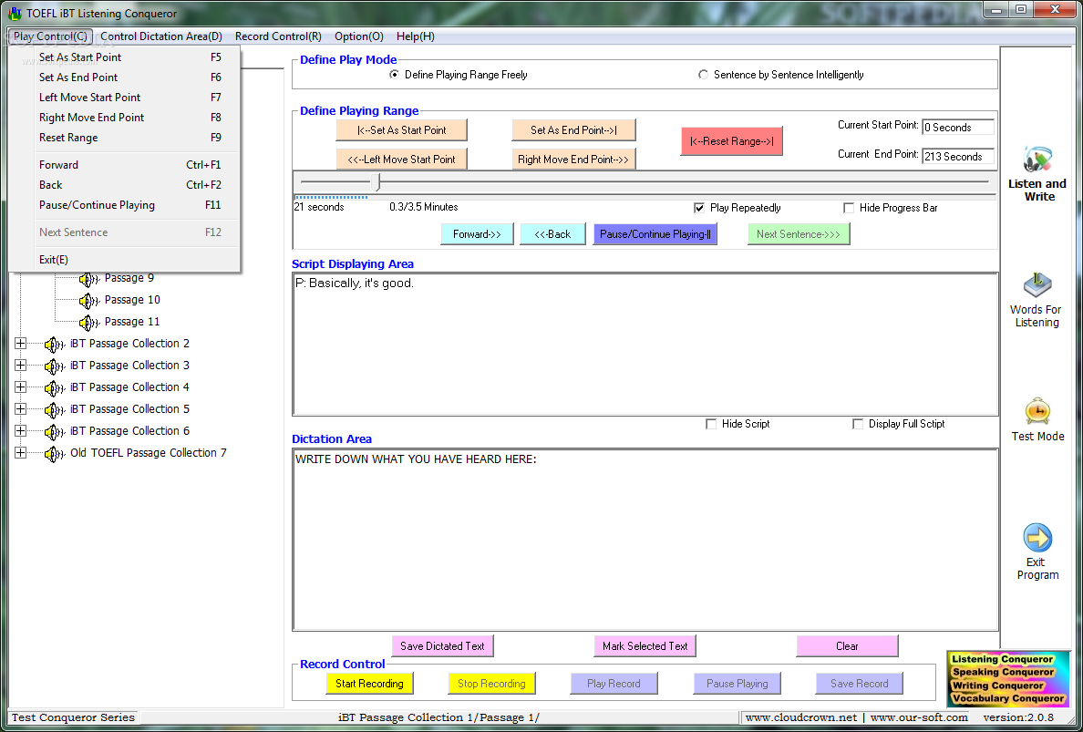The image size is (1083, 732).
Task: Enable Hide Progress Bar checkbox
Action: click(849, 208)
